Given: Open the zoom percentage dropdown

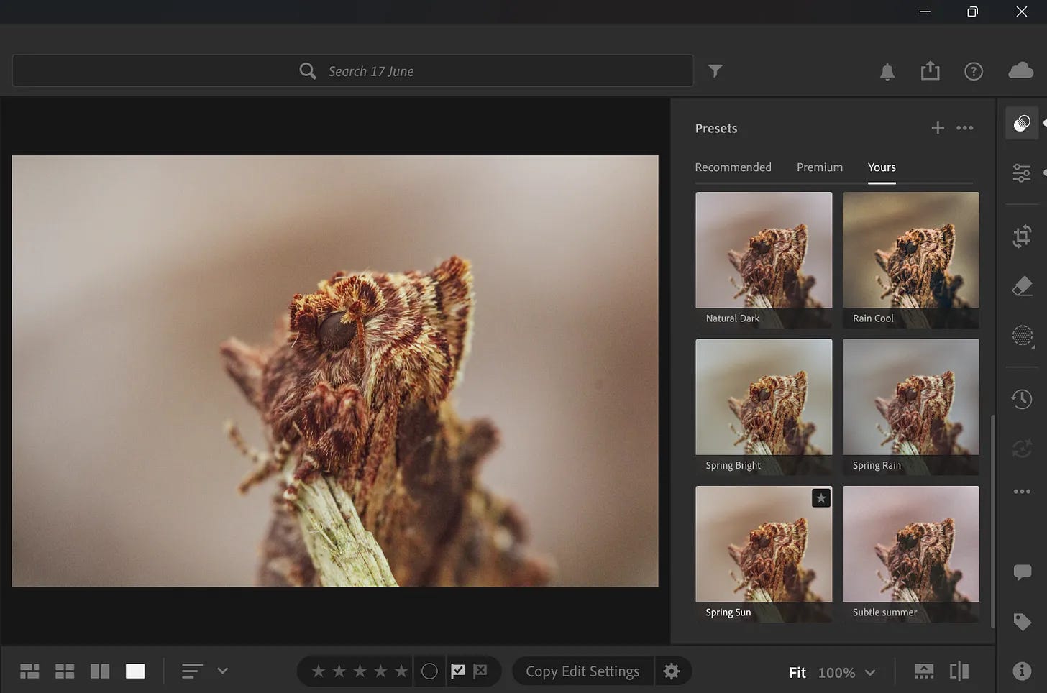Looking at the screenshot, I should click(x=870, y=673).
